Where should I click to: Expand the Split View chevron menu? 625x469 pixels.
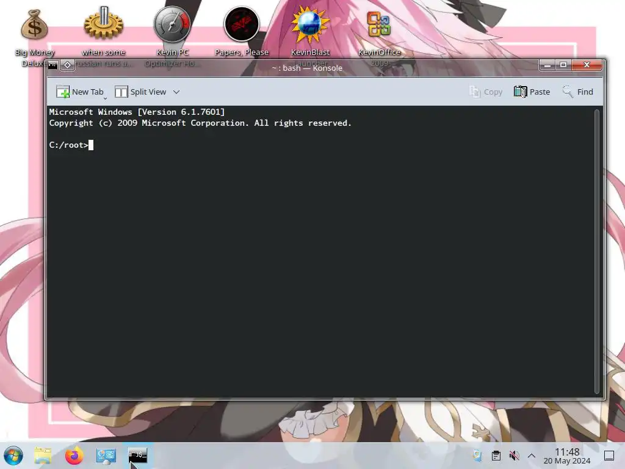pos(176,92)
